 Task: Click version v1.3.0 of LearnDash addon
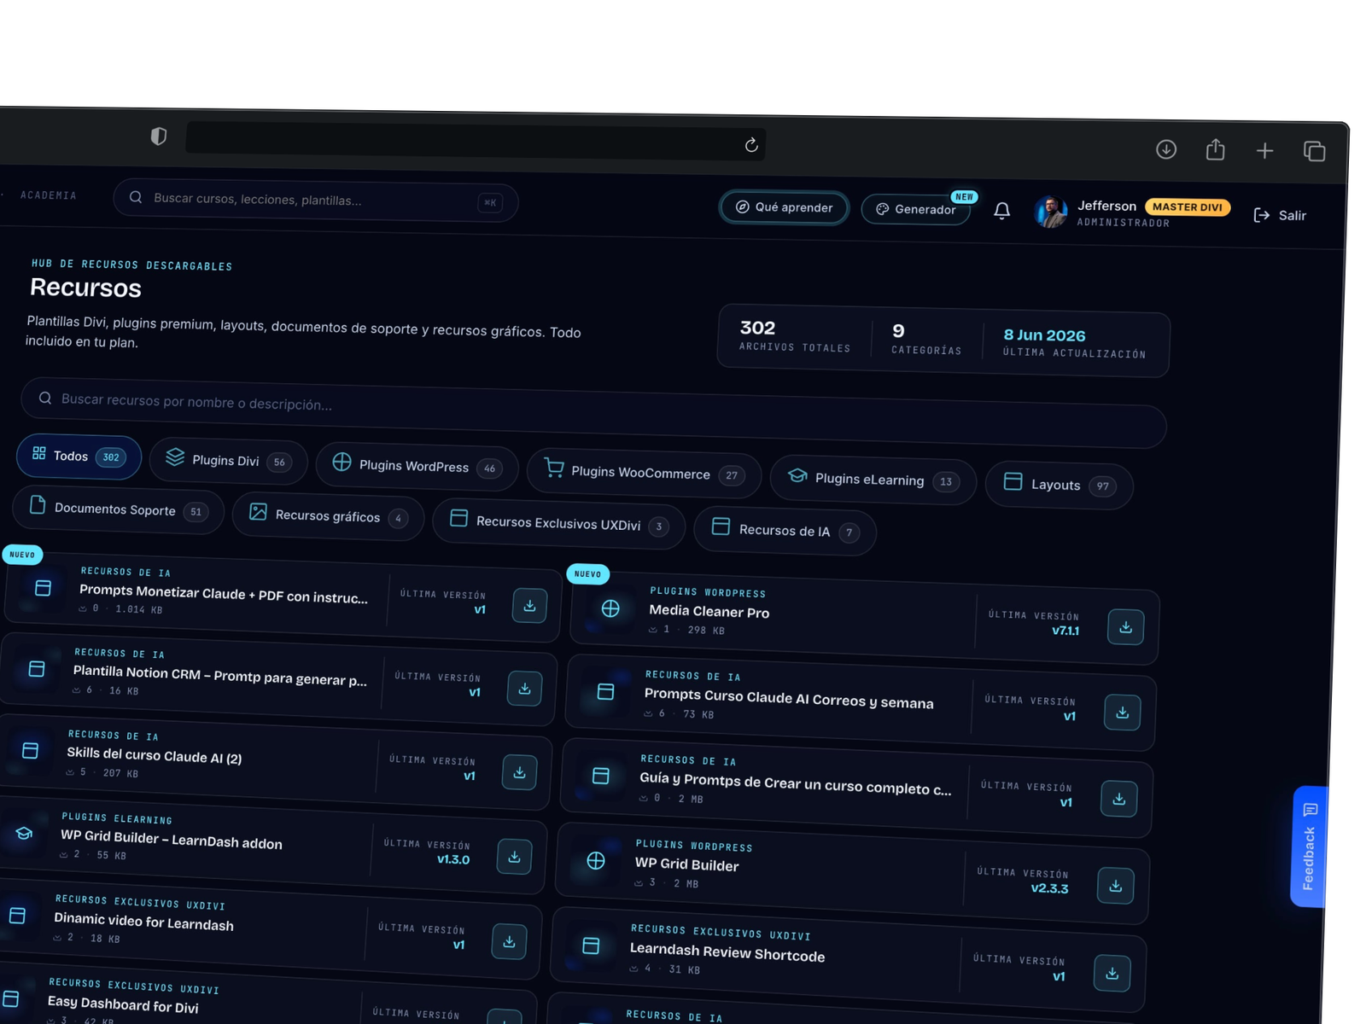tap(453, 859)
